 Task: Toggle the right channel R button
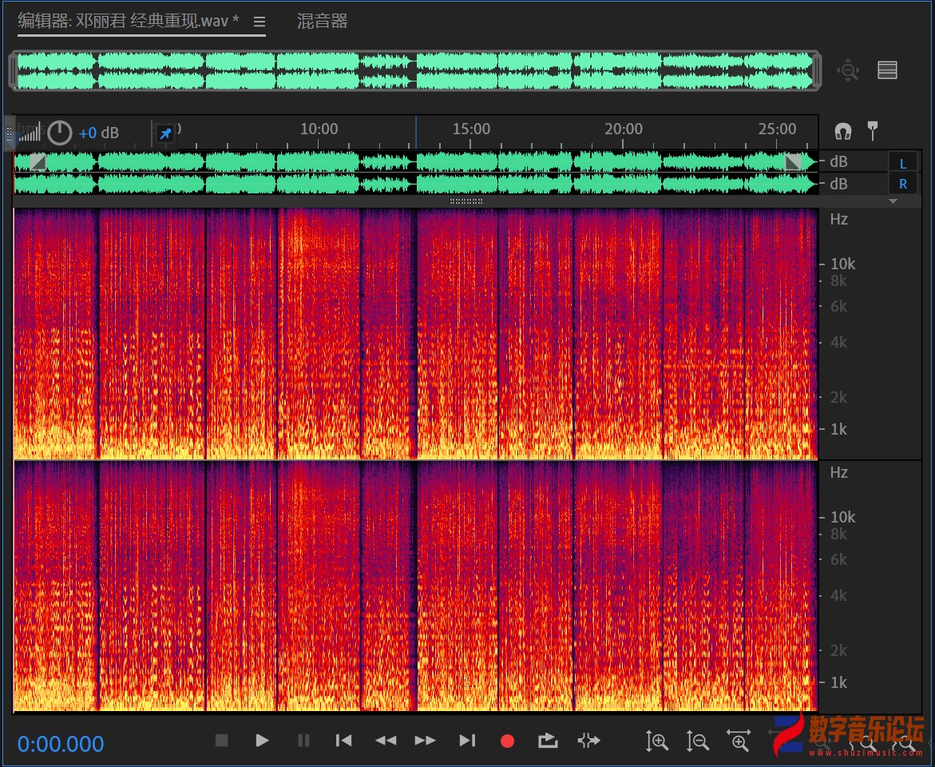click(x=903, y=184)
